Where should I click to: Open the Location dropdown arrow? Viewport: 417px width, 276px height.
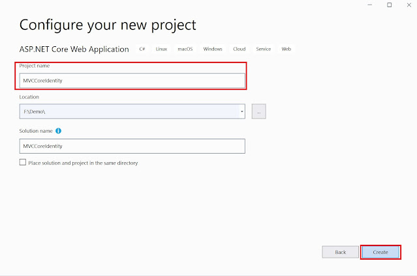pos(241,111)
